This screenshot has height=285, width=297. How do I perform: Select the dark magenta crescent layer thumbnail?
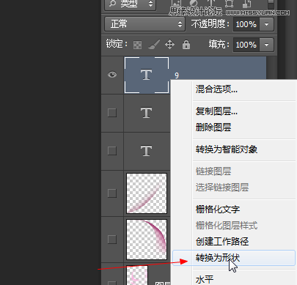(x=147, y=240)
